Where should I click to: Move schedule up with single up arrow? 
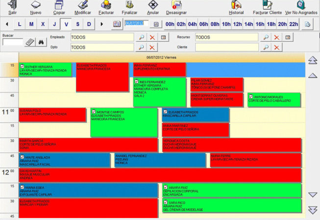[x=313, y=75]
